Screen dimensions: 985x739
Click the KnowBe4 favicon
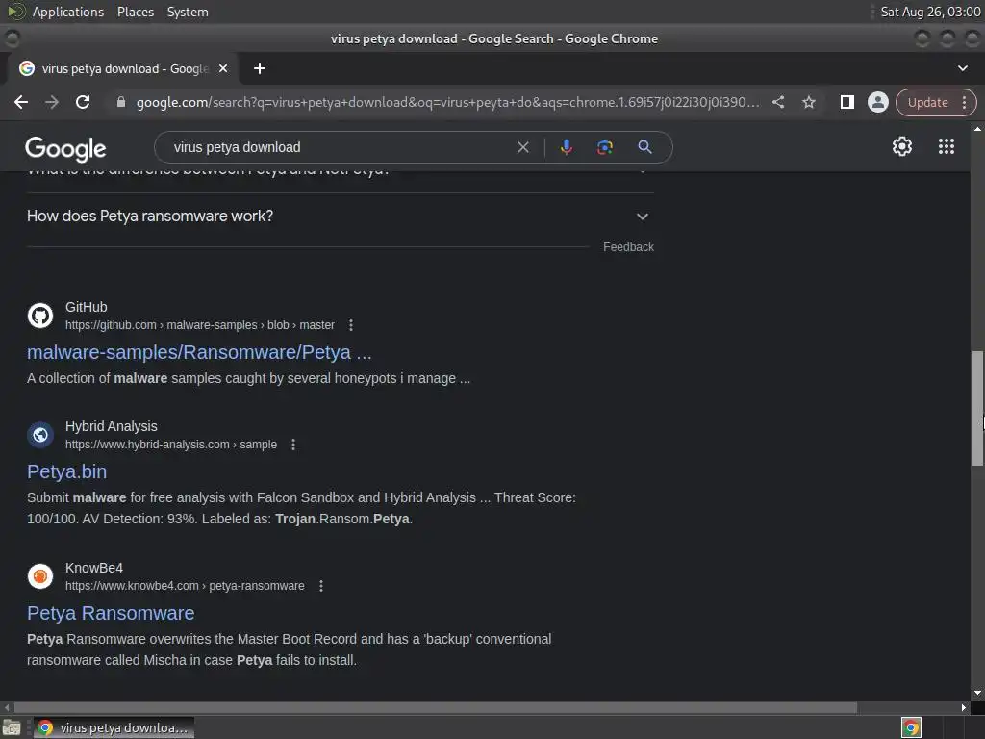click(40, 576)
